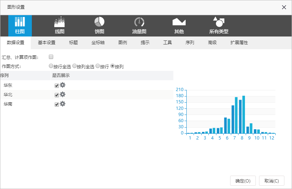Click the 华东 series name
This screenshot has width=292, height=189.
point(8,85)
